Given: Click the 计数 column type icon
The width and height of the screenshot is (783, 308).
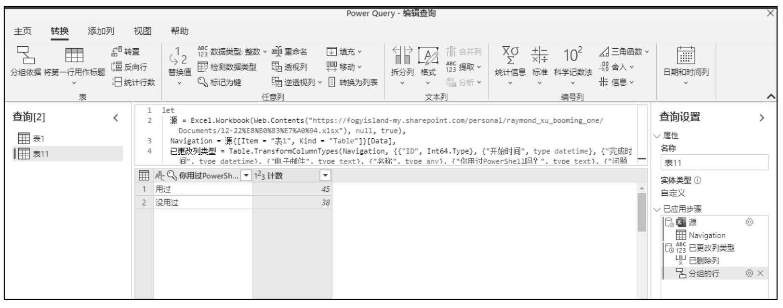Looking at the screenshot, I should coord(259,176).
